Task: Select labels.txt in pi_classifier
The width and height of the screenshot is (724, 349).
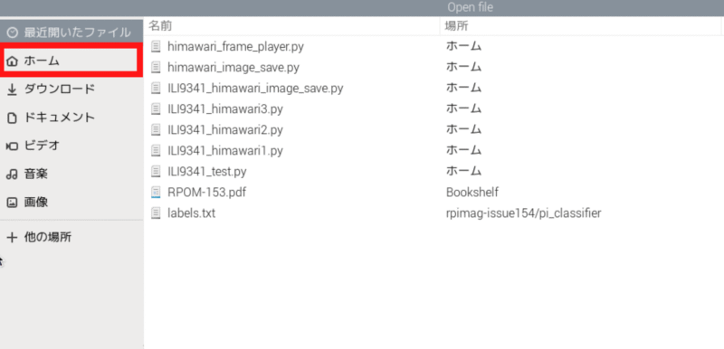Action: pos(434,213)
